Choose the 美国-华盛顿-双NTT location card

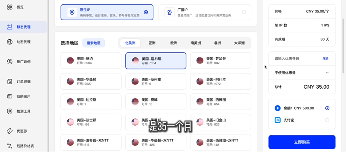pos(156,143)
